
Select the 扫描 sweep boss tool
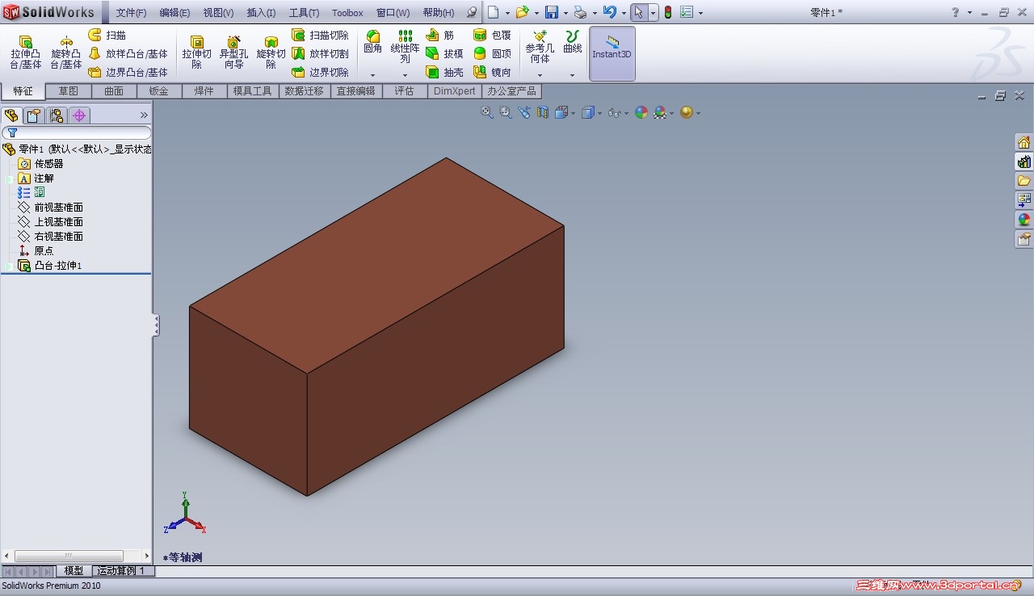coord(107,36)
